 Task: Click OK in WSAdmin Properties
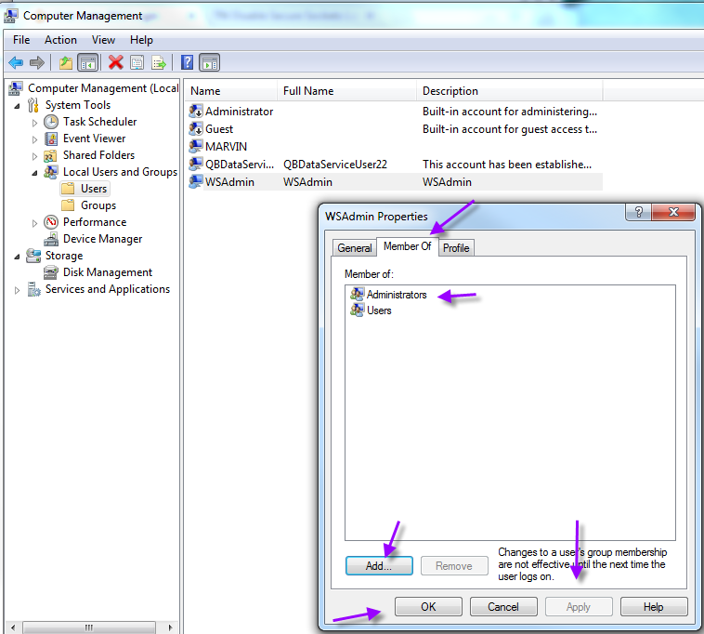pos(428,607)
